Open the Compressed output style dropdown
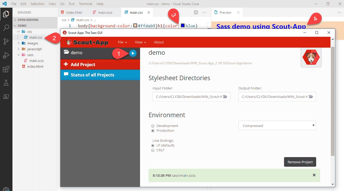Viewport: 344px width, 191px height. (277, 126)
